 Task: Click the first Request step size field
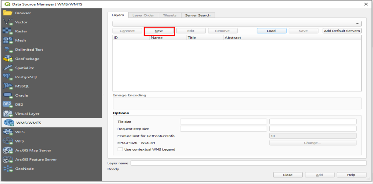coord(224,129)
